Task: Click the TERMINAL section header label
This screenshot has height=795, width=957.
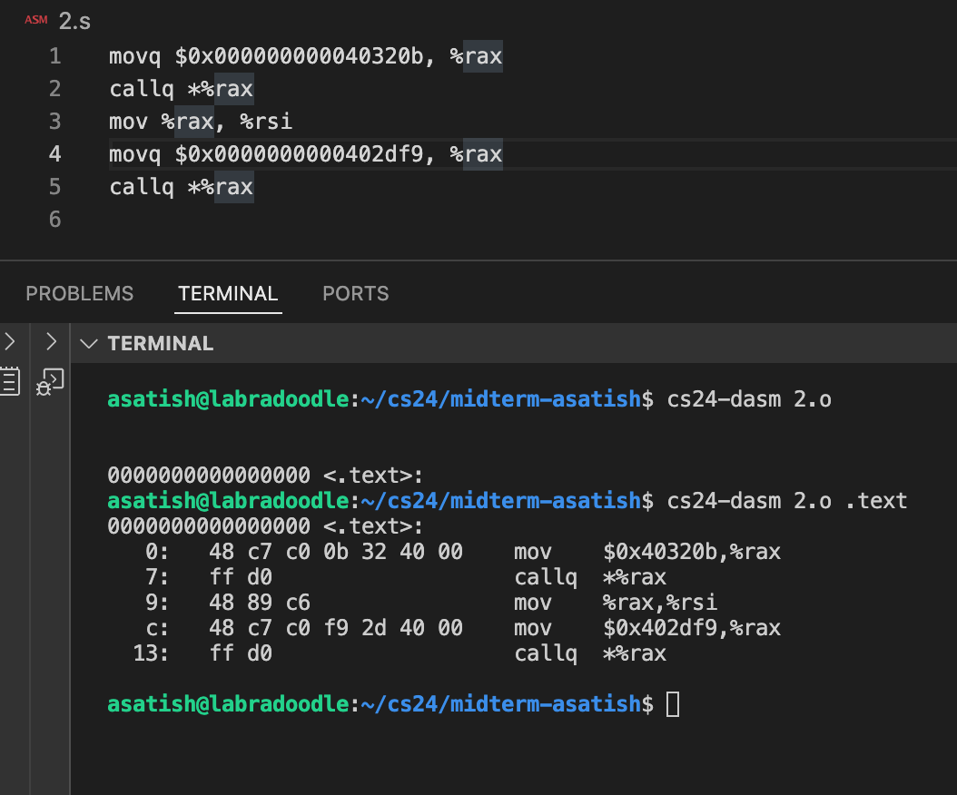Action: click(160, 343)
